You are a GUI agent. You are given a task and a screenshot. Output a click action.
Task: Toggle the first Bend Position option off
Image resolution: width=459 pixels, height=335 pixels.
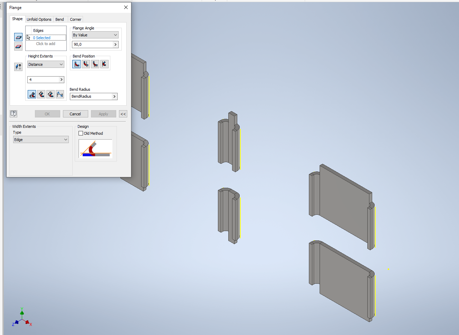point(76,64)
